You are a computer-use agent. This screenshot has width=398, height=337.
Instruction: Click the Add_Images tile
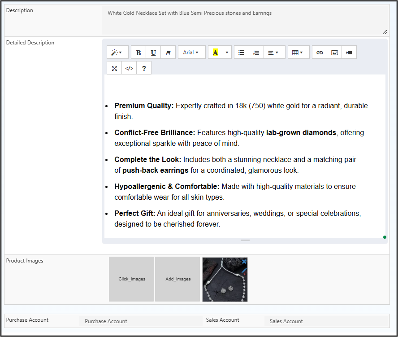(178, 279)
